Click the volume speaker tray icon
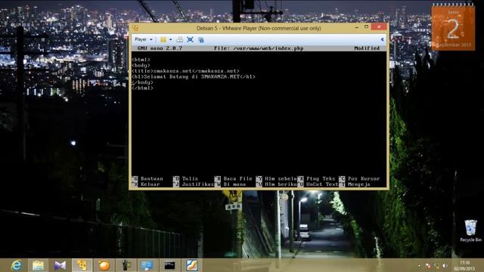 445,265
